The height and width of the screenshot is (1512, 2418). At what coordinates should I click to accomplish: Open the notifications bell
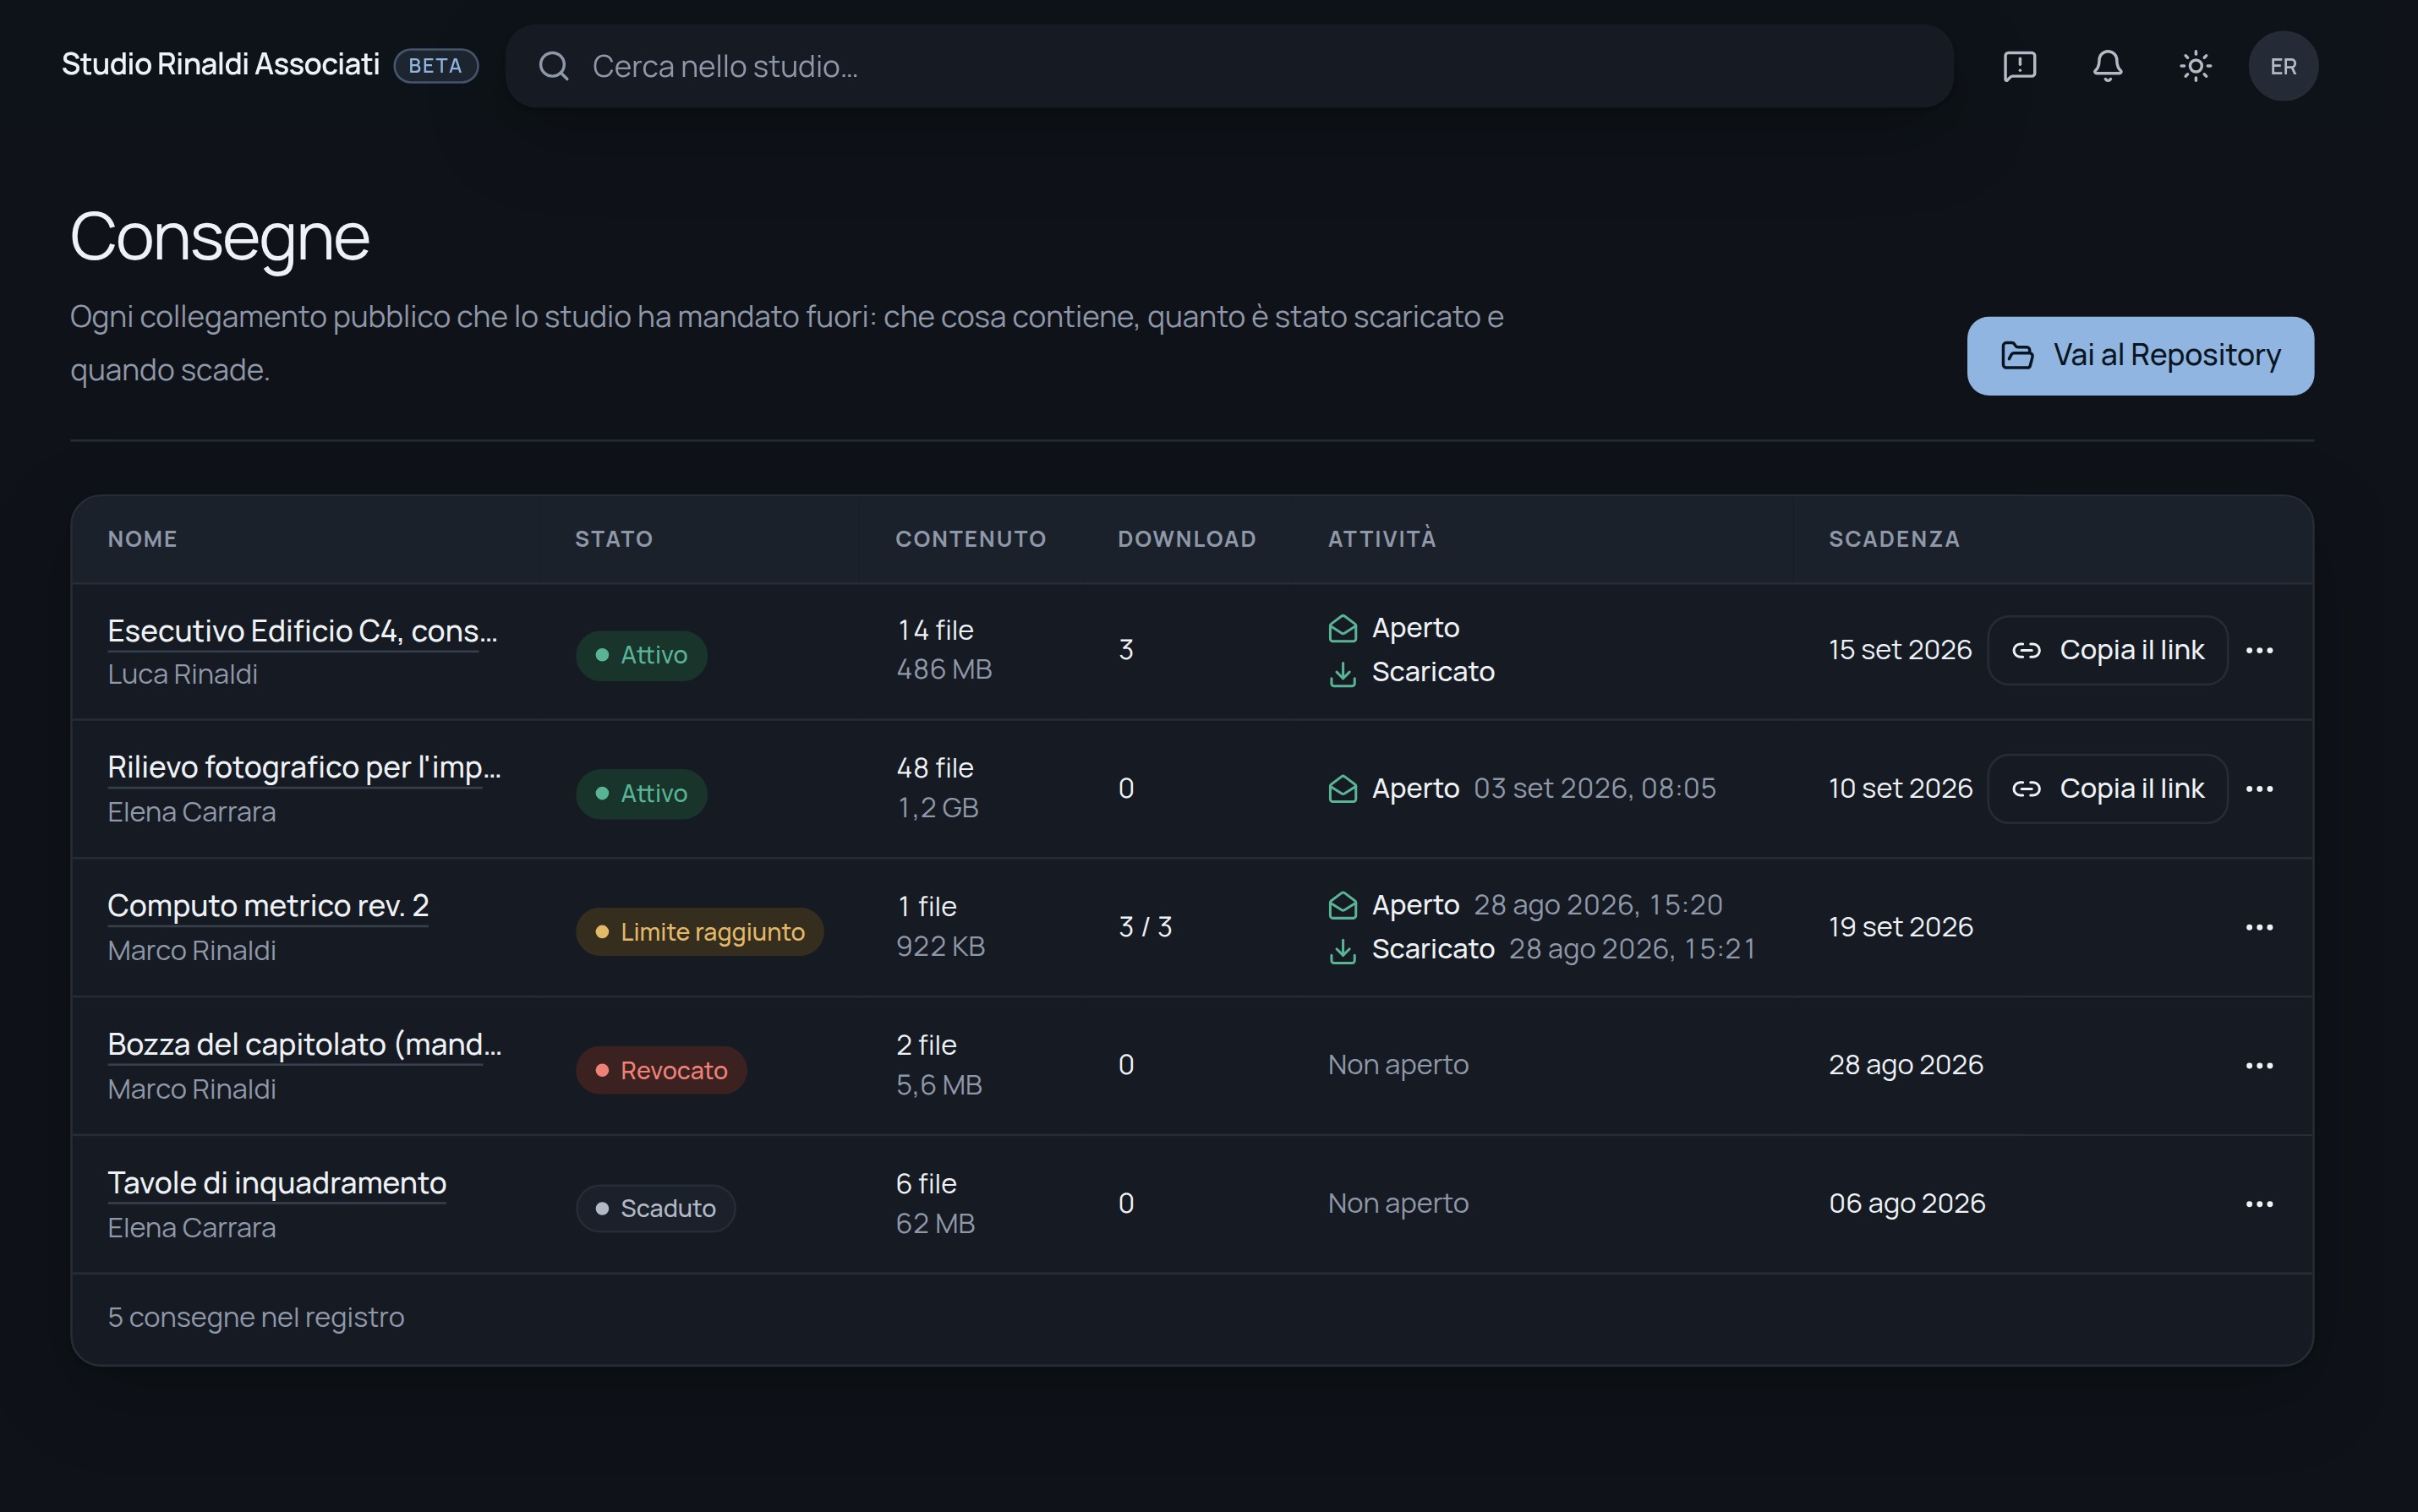coord(2107,66)
